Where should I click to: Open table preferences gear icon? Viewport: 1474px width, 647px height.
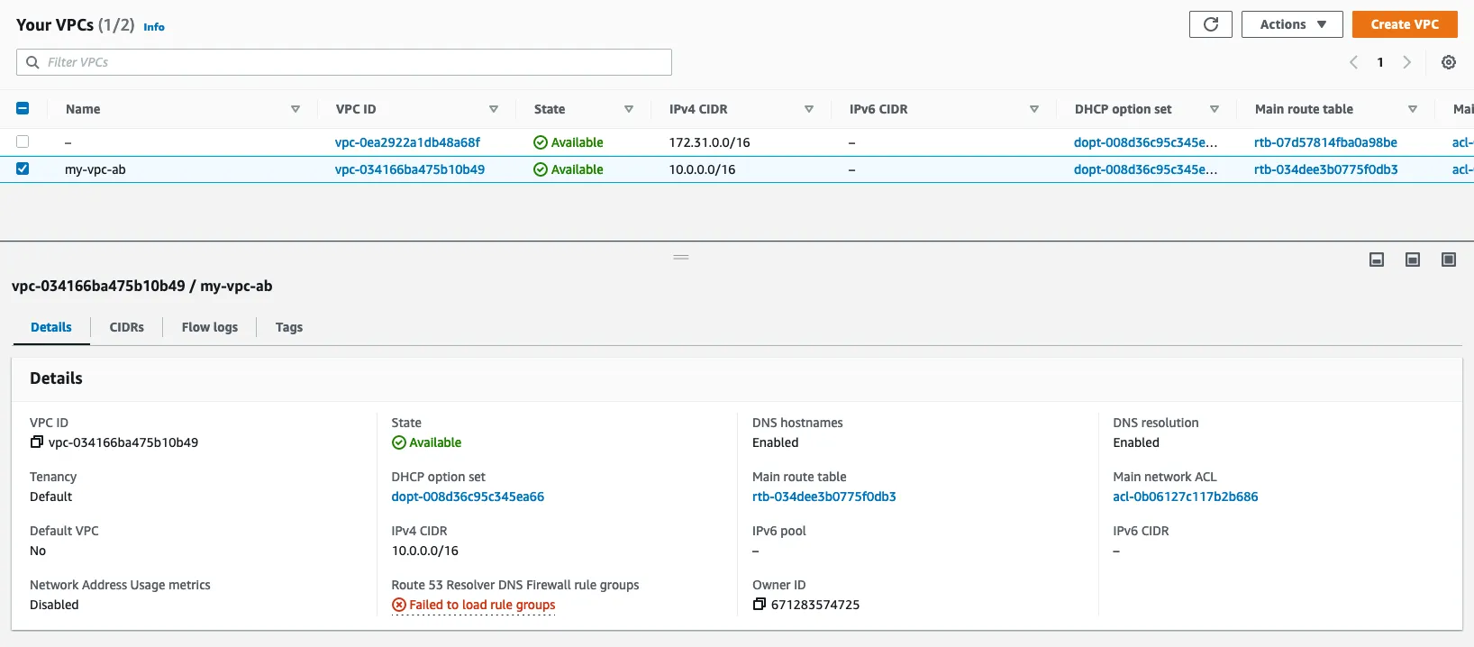click(x=1448, y=62)
